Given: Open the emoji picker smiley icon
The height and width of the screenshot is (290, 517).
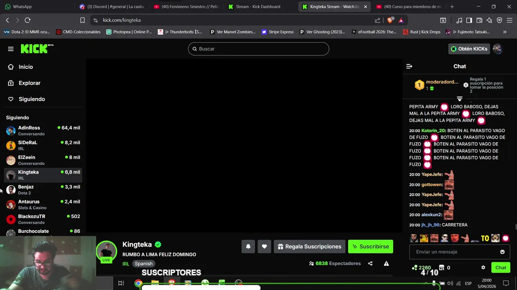Looking at the screenshot, I should pyautogui.click(x=502, y=252).
